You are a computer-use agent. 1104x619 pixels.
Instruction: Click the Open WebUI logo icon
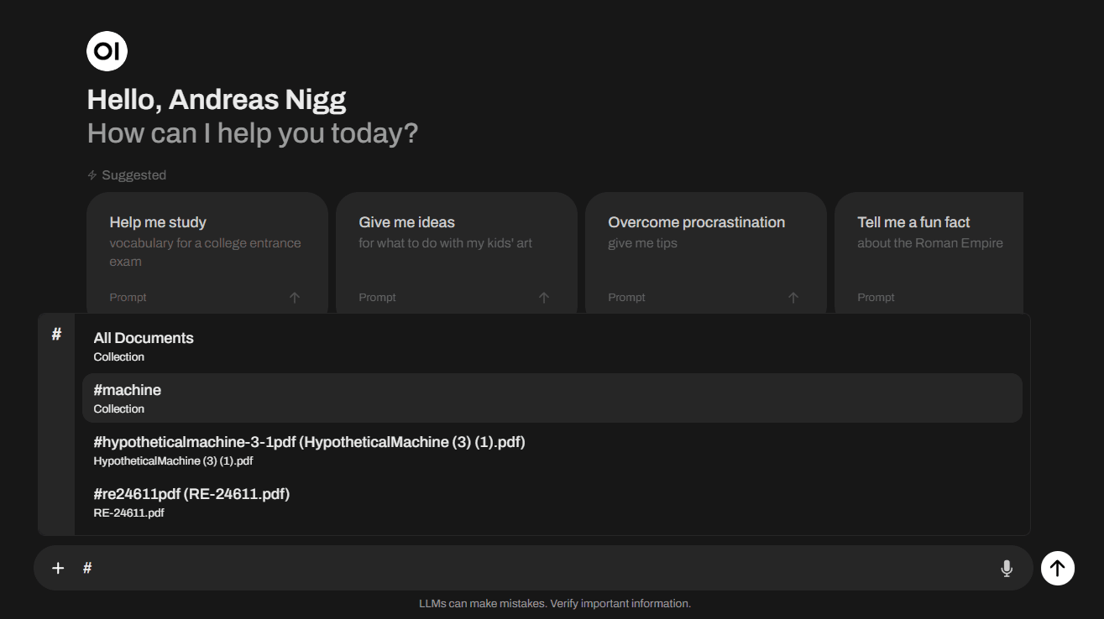[107, 51]
